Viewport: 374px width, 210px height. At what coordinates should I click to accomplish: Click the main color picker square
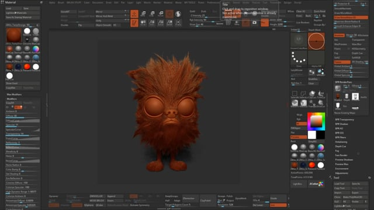click(316, 121)
